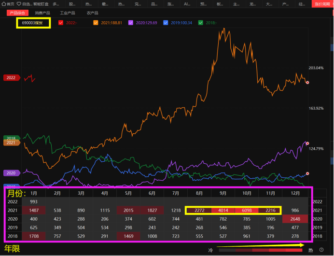This screenshot has width=334, height=256.
Task: Select the 278 cell for December 2018
Action: 295,236
